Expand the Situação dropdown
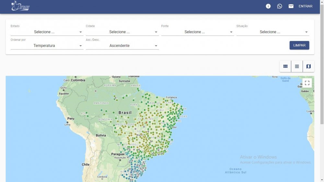 [272, 32]
